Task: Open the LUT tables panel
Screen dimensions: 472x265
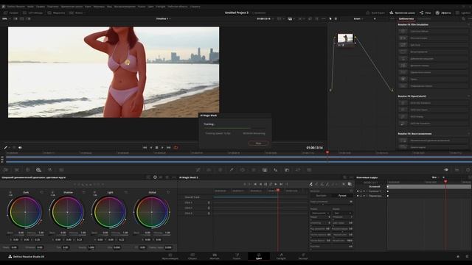Action: coord(32,13)
